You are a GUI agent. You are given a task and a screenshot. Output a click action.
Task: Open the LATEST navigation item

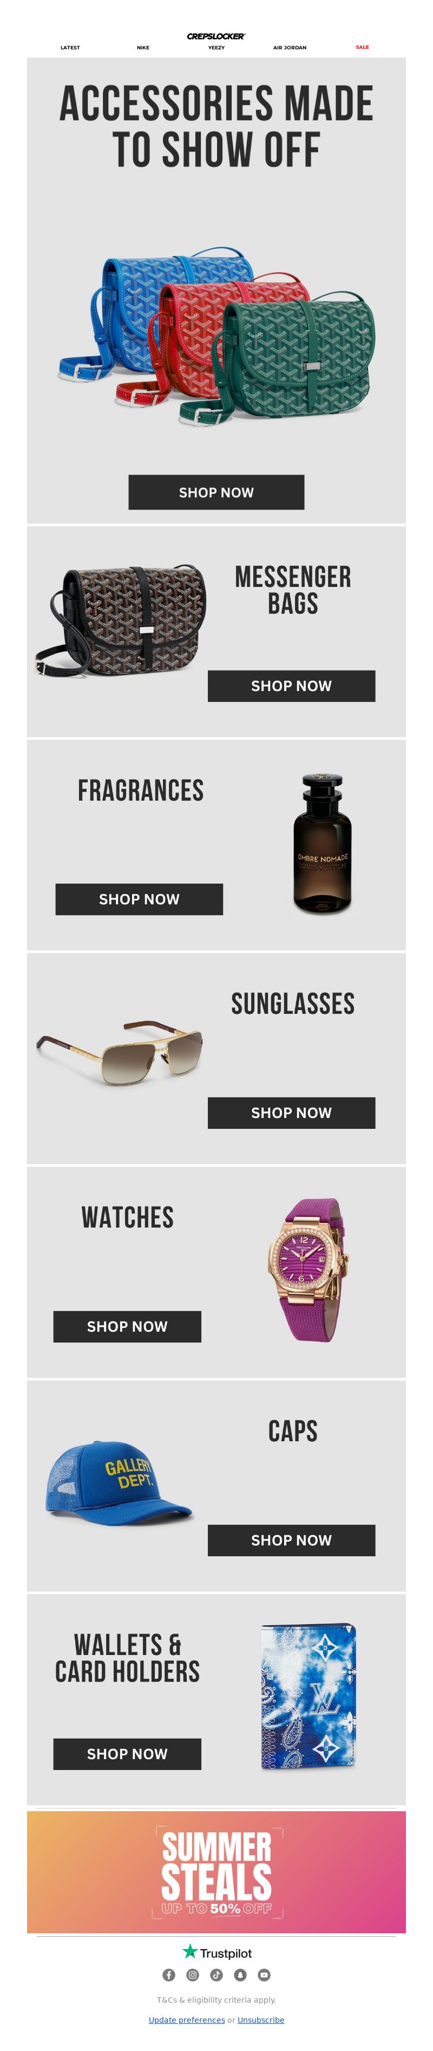pyautogui.click(x=70, y=48)
